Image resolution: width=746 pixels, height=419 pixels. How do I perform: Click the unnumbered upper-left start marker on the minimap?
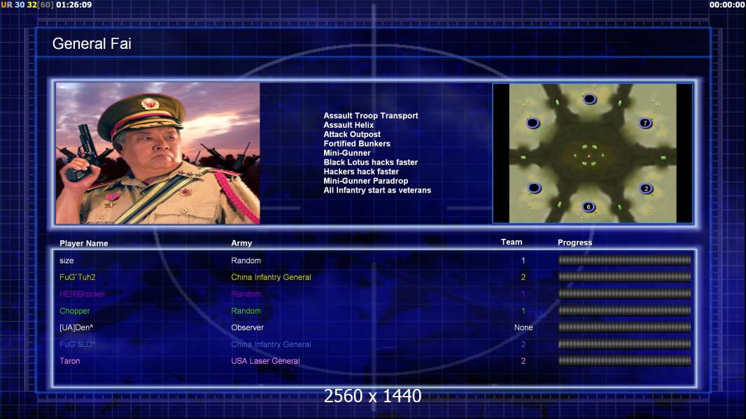tap(533, 124)
